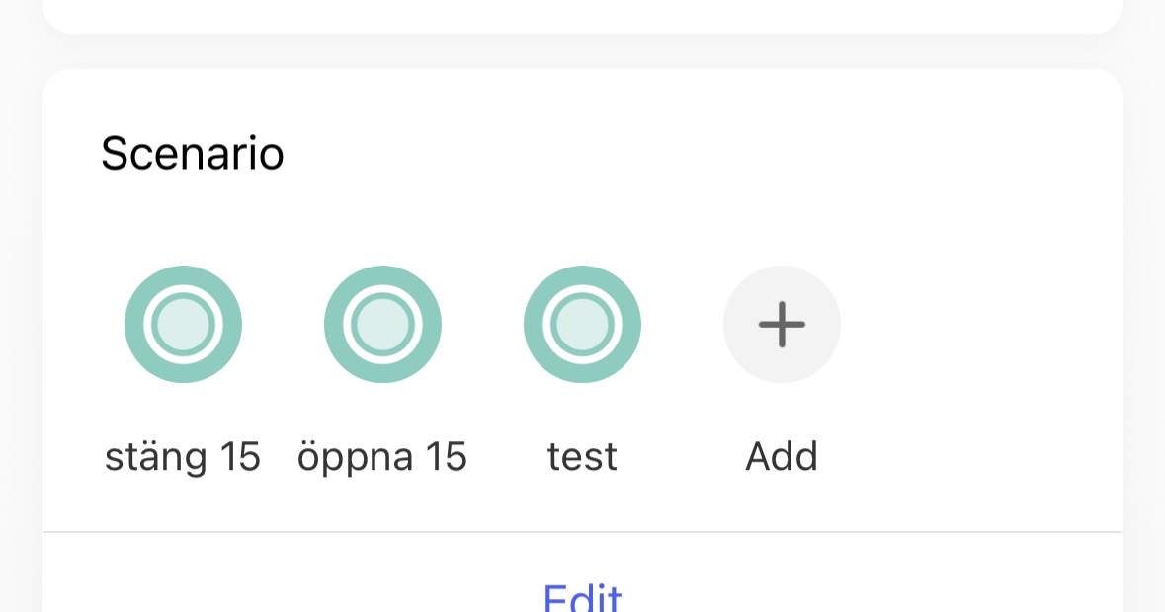Click the "Add" text label
The width and height of the screenshot is (1165, 612).
tap(782, 456)
